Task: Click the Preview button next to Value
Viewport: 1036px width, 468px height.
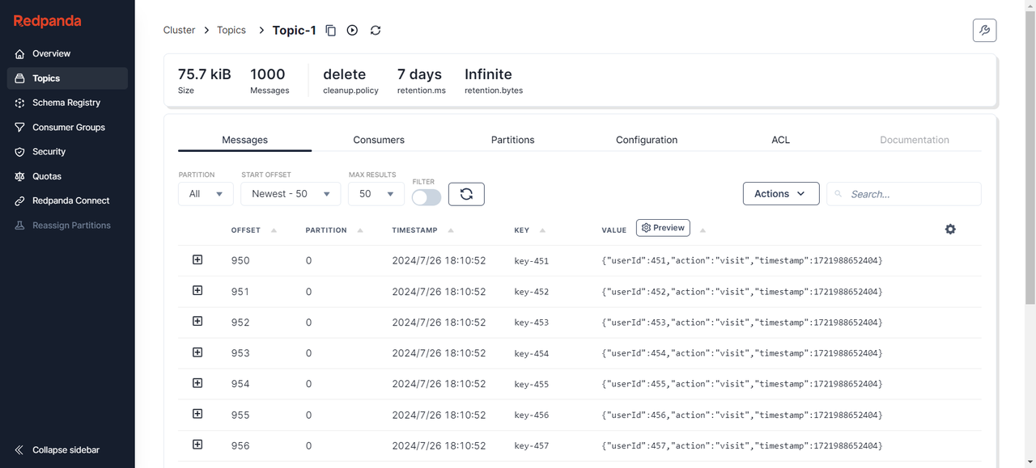Action: 663,228
